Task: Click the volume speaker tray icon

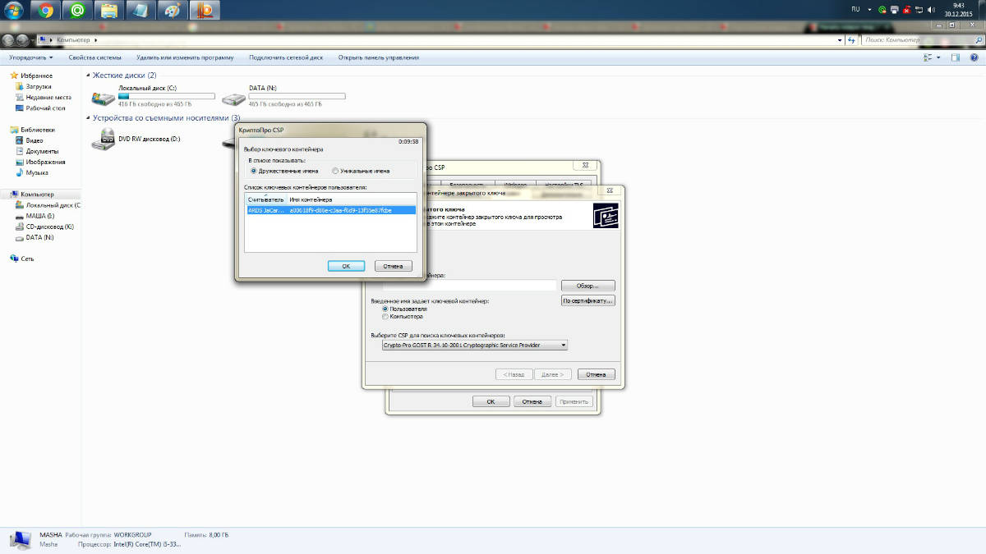Action: [x=930, y=10]
